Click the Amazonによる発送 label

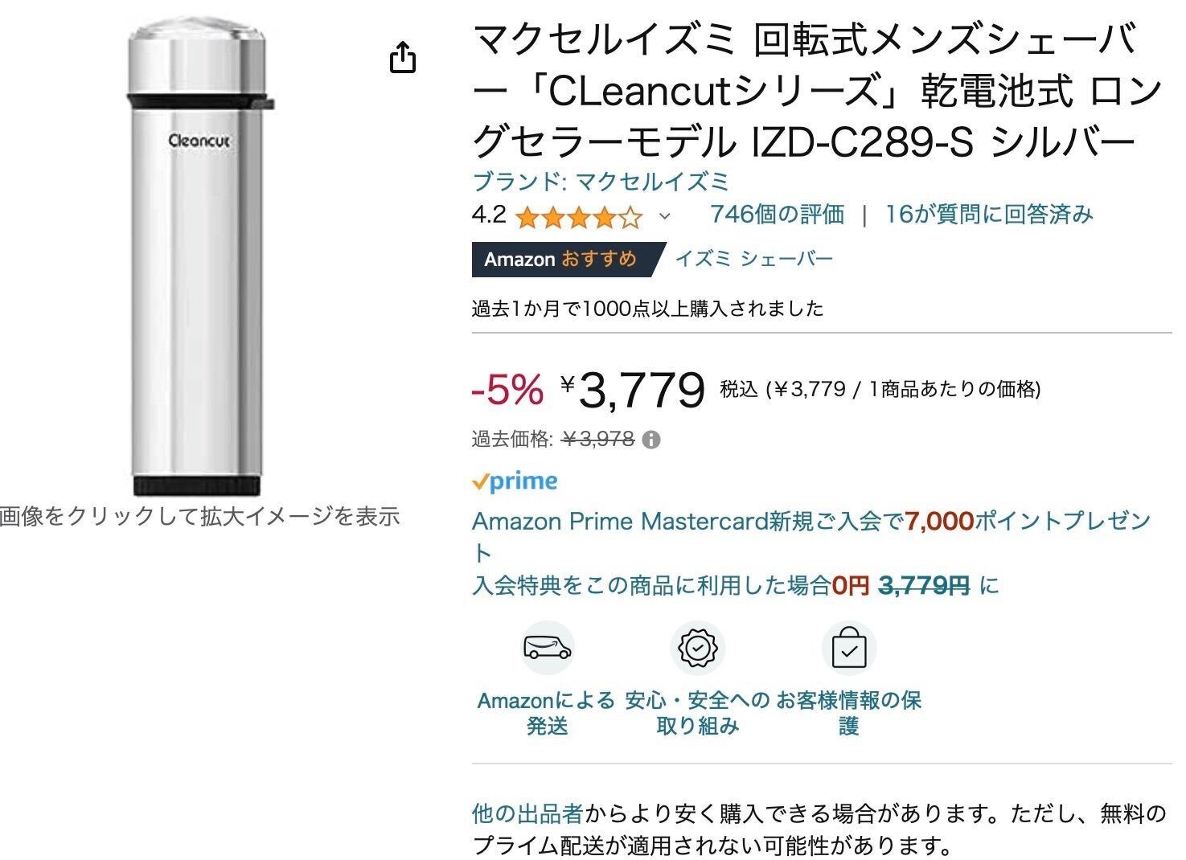pos(547,713)
